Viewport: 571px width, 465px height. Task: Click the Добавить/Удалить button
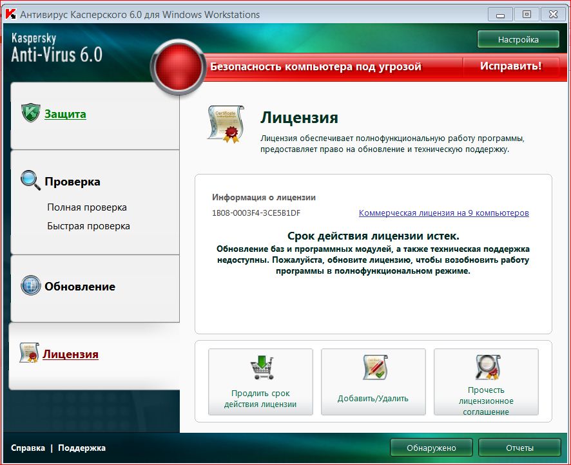tap(373, 382)
